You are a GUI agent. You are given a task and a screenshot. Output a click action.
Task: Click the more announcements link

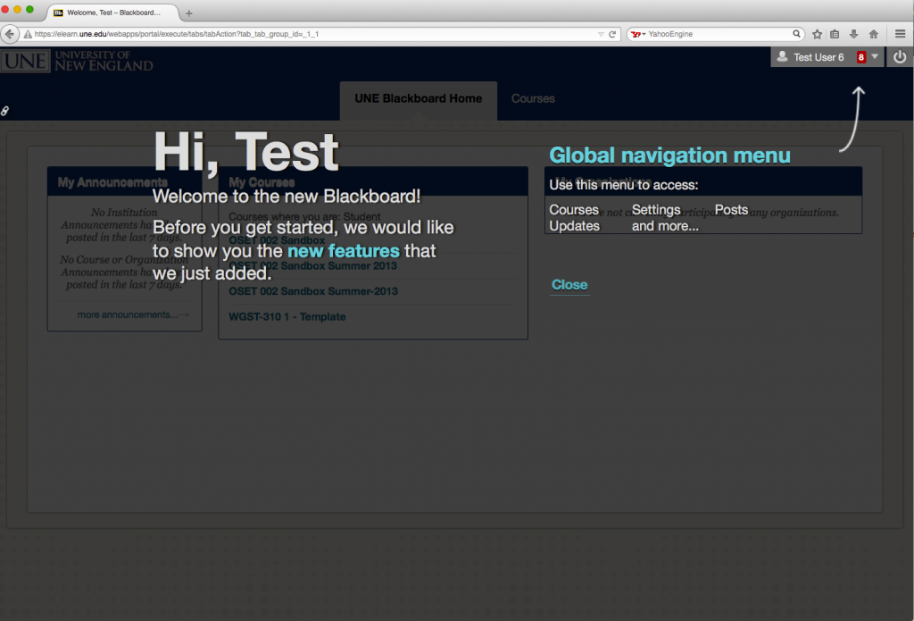coord(133,315)
